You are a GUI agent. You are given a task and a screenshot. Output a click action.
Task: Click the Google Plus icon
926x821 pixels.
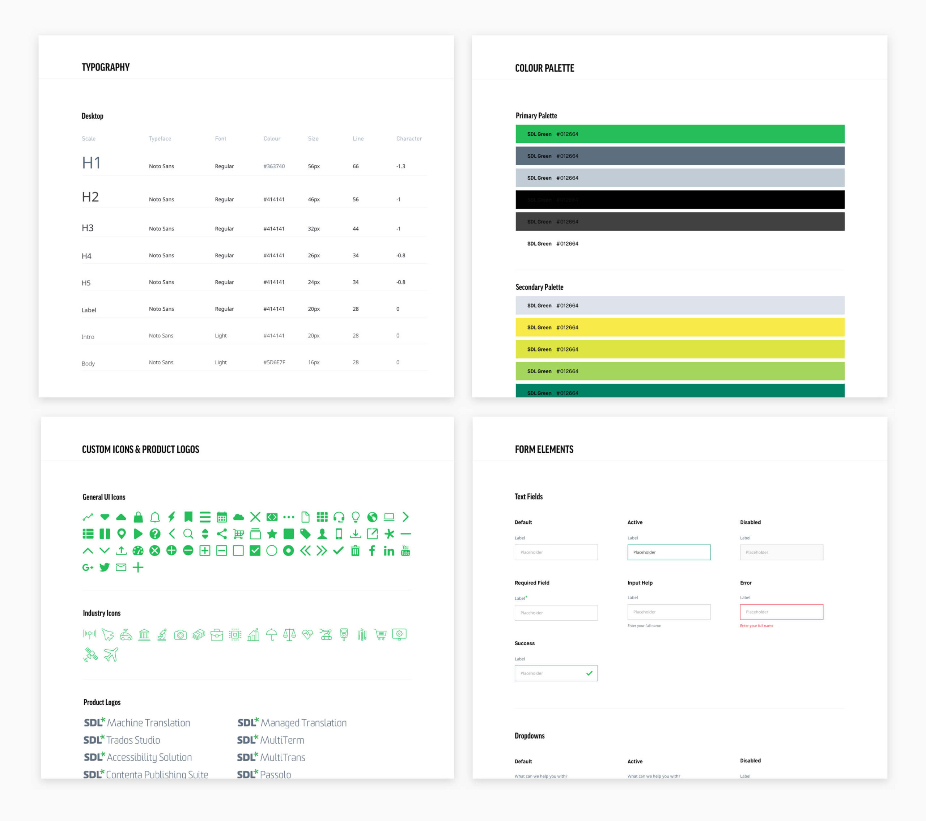(x=88, y=567)
